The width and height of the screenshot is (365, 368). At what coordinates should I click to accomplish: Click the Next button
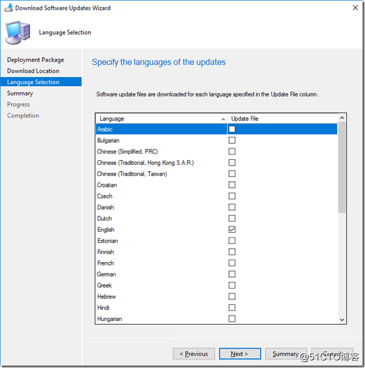tap(240, 354)
